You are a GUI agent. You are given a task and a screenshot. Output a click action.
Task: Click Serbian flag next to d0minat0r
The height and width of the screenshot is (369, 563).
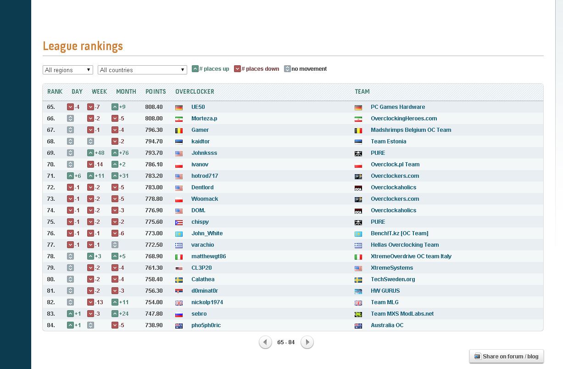[179, 291]
